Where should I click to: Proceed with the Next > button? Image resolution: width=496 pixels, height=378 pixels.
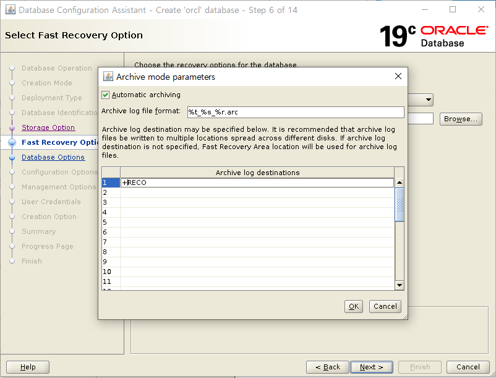coord(372,367)
